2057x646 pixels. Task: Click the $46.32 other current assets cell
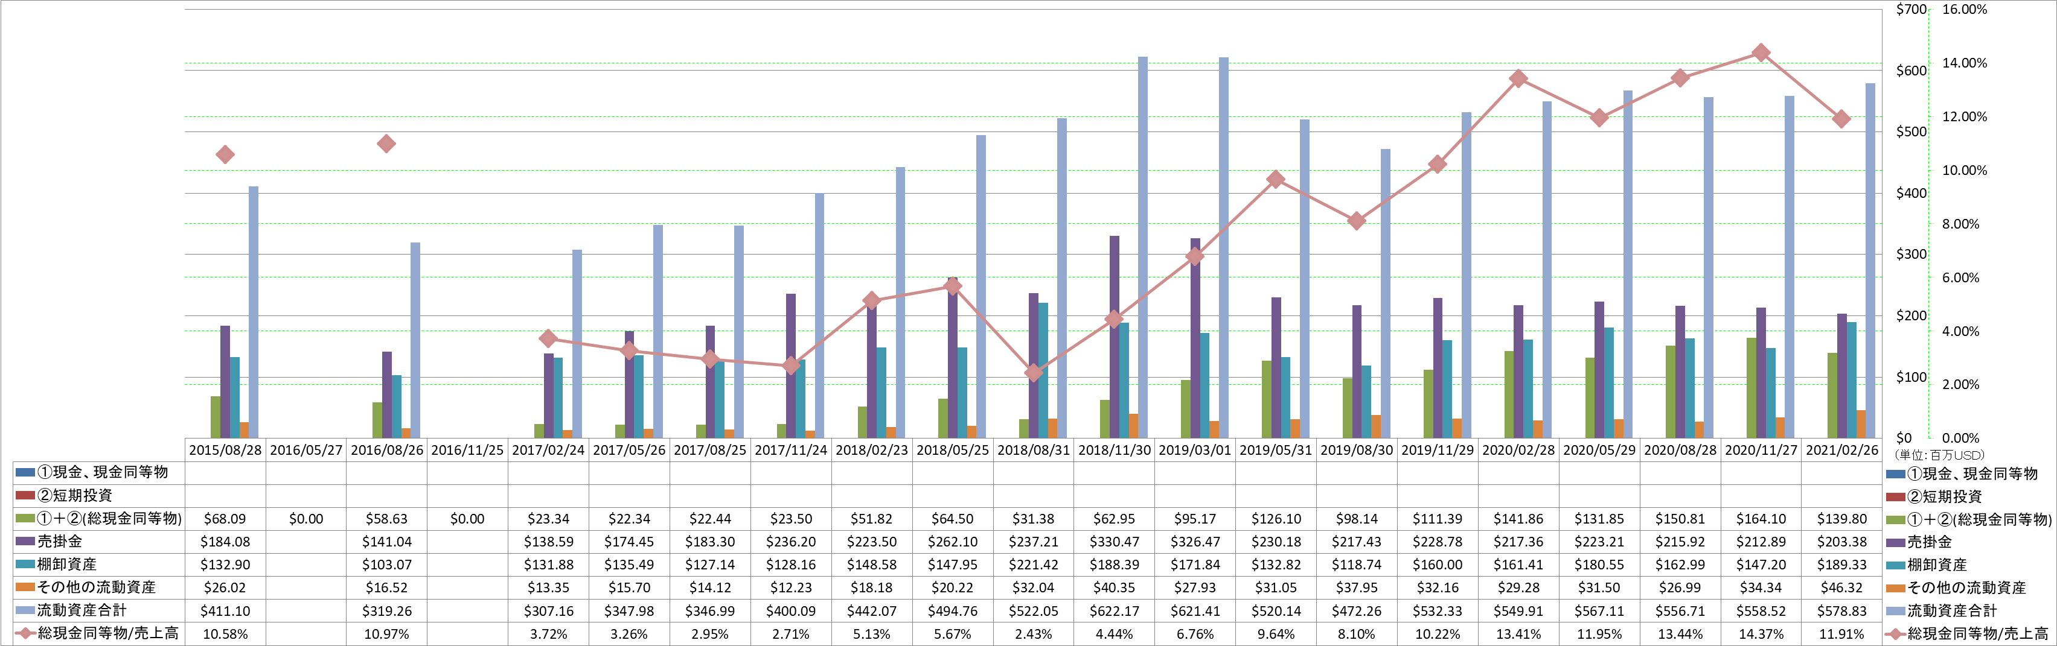coord(1841,587)
